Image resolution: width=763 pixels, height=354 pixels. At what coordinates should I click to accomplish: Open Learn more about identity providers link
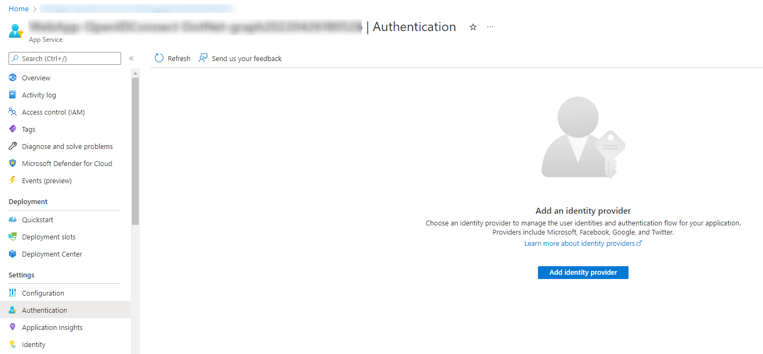click(x=583, y=243)
